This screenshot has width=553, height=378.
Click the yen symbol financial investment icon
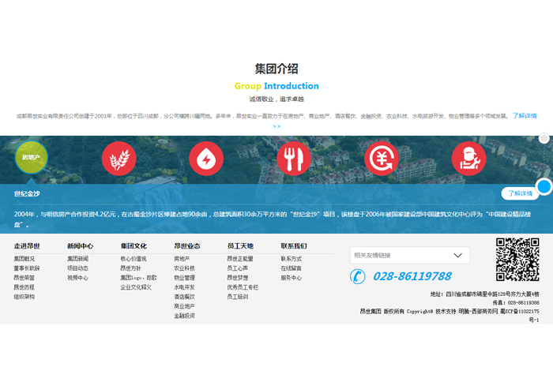(x=382, y=159)
